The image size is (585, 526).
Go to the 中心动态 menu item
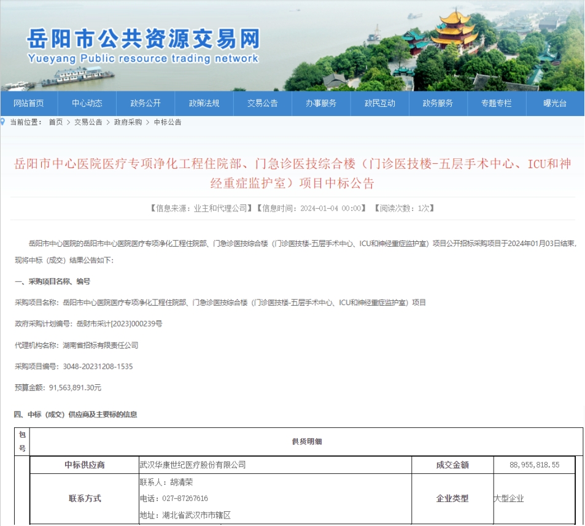click(87, 103)
